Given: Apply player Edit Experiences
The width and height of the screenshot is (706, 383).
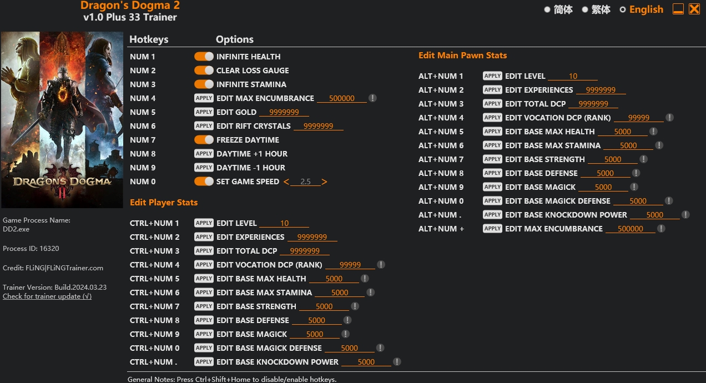Looking at the screenshot, I should pyautogui.click(x=204, y=237).
